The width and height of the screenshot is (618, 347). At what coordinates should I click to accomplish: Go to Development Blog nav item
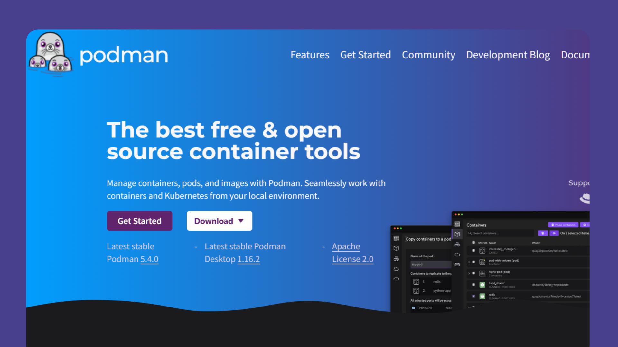(x=508, y=55)
